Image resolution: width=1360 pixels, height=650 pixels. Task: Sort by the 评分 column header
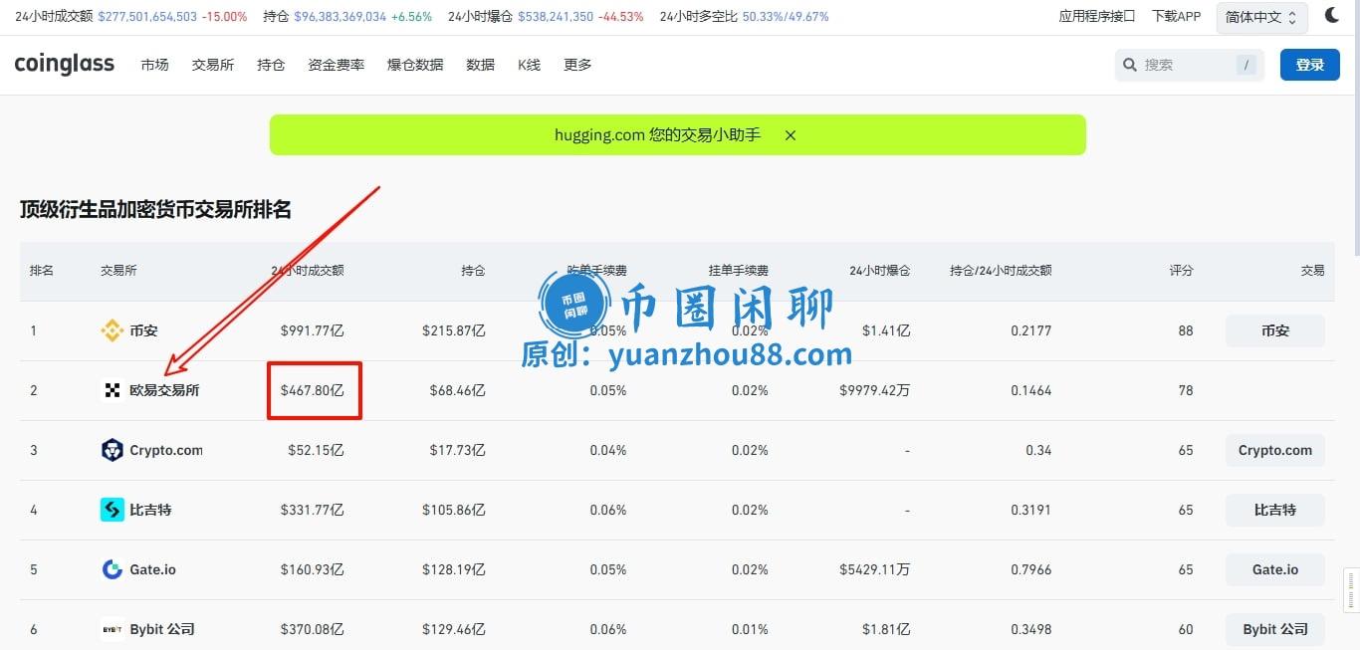coord(1181,271)
